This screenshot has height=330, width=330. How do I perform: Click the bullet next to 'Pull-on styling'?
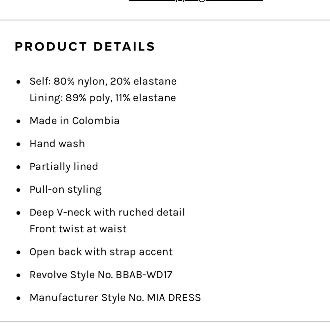point(18,190)
